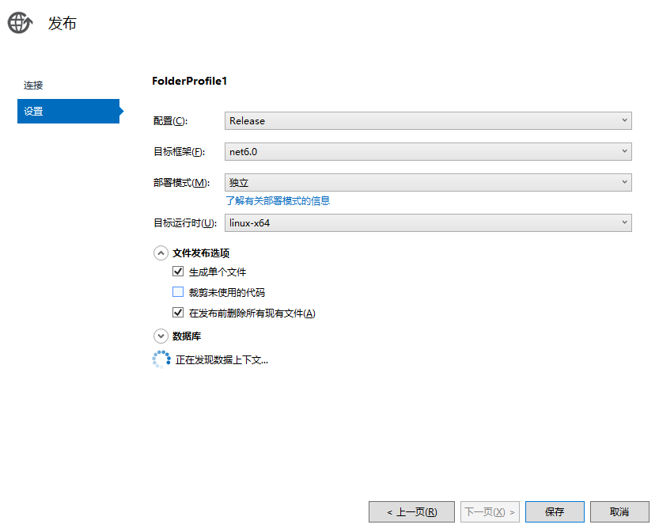Click the FolderProfile1 profile heading
Image resolution: width=659 pixels, height=532 pixels.
[x=189, y=81]
